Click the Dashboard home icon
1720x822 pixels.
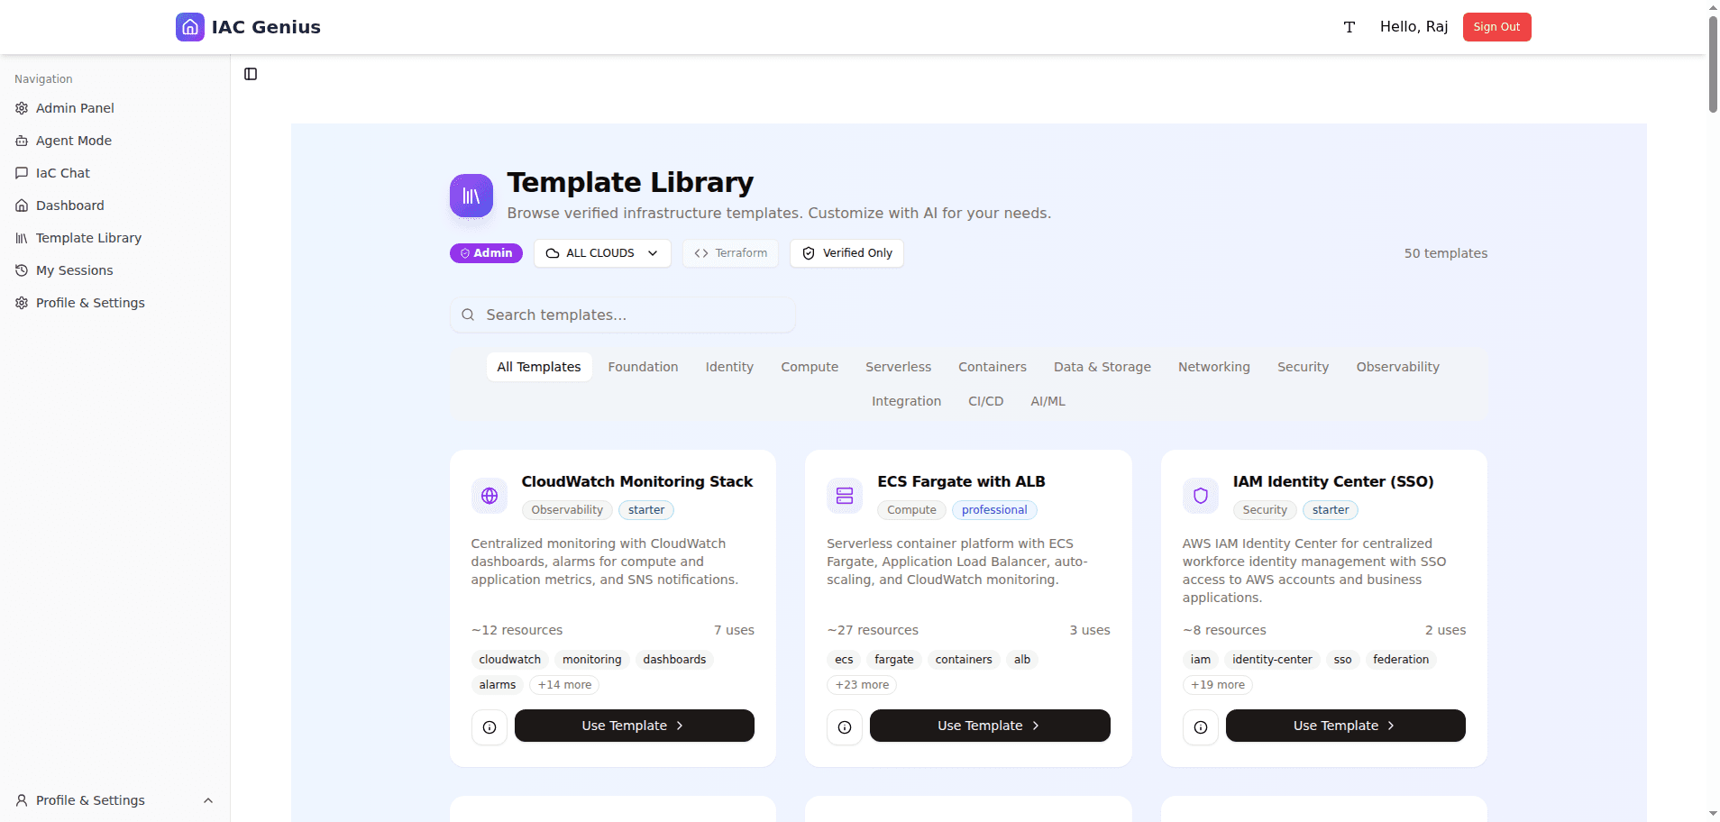(x=21, y=205)
